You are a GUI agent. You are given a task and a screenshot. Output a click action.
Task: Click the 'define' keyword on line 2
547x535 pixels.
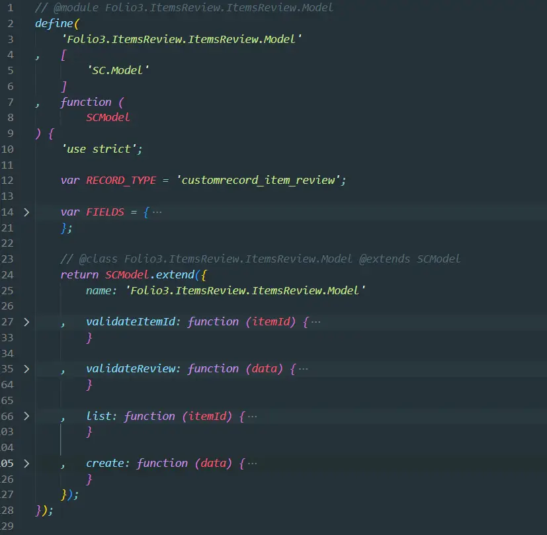[54, 23]
